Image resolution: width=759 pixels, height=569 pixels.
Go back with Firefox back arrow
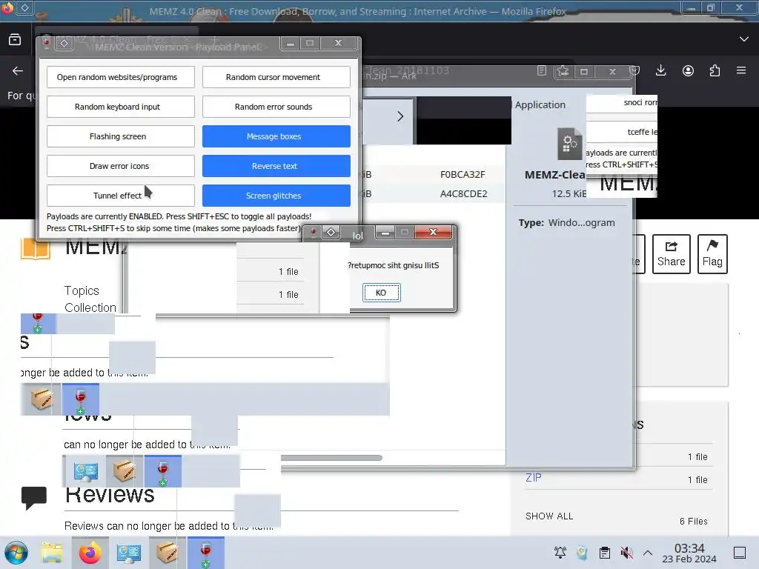coord(18,71)
